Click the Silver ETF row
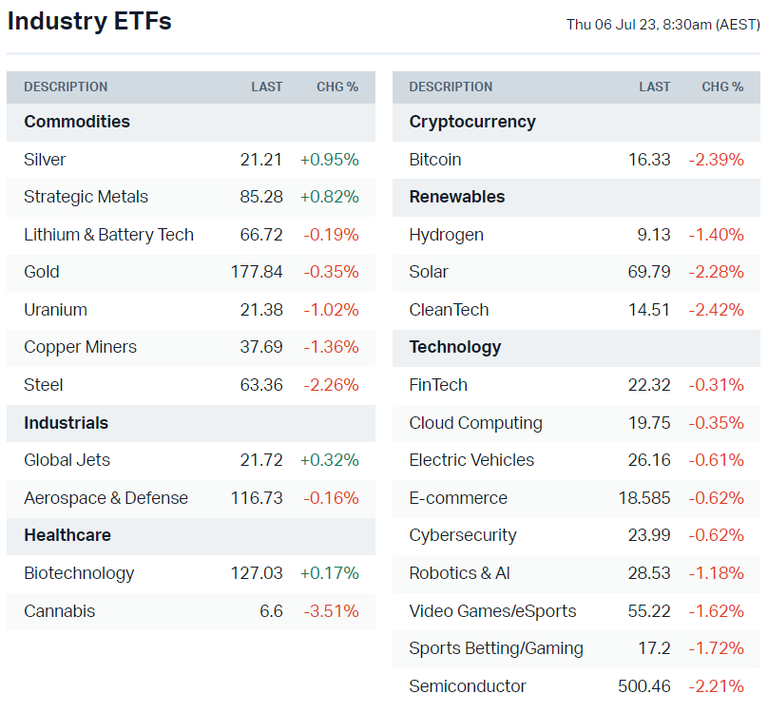Screen dimensions: 768x713 coord(45,160)
